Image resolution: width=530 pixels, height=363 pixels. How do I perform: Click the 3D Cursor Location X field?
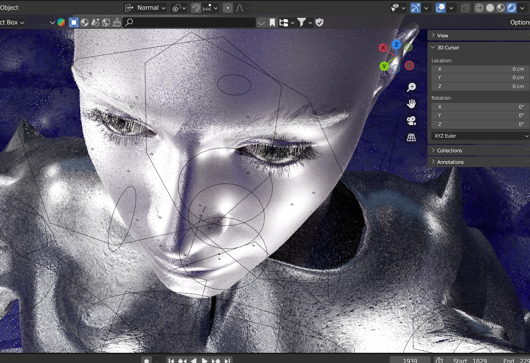[480, 69]
